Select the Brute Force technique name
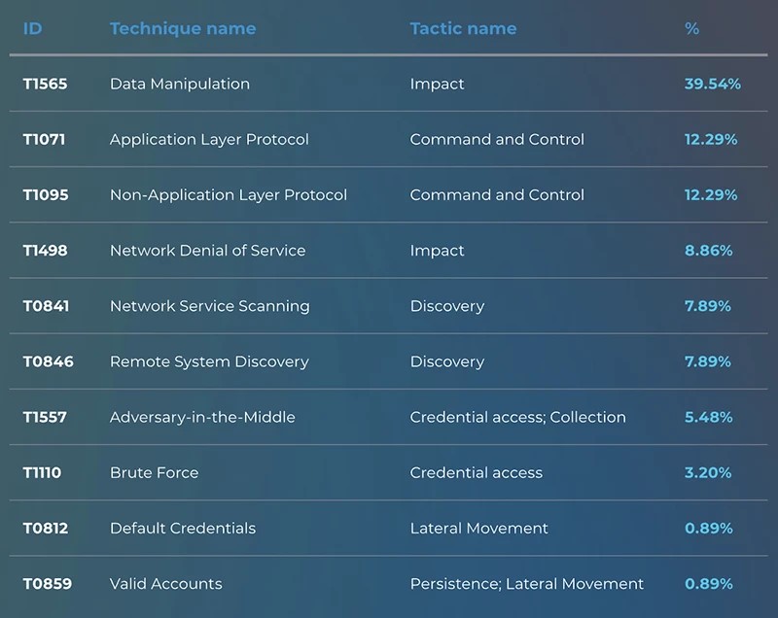The height and width of the screenshot is (618, 778). click(154, 472)
